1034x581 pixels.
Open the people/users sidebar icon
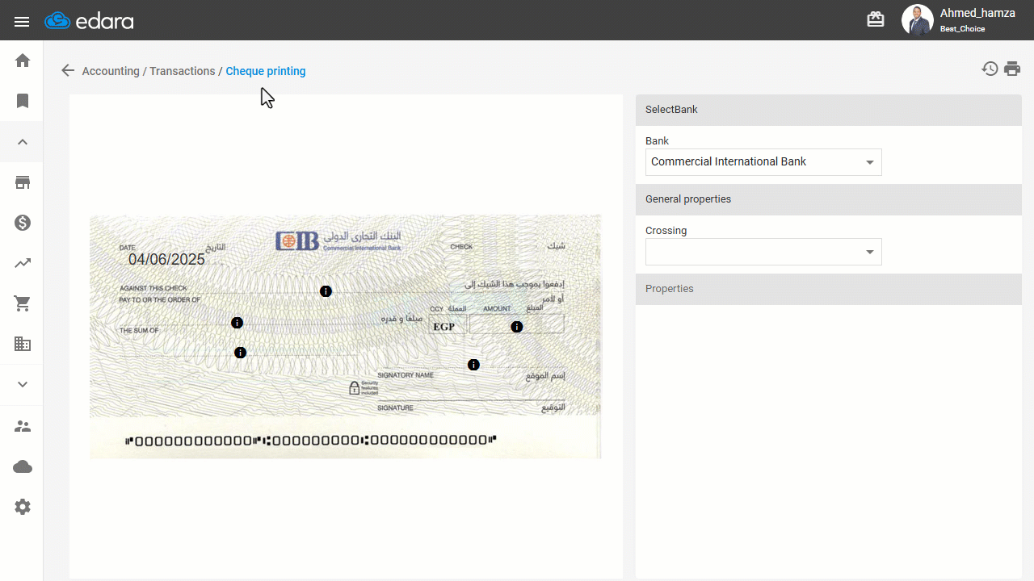pos(23,426)
